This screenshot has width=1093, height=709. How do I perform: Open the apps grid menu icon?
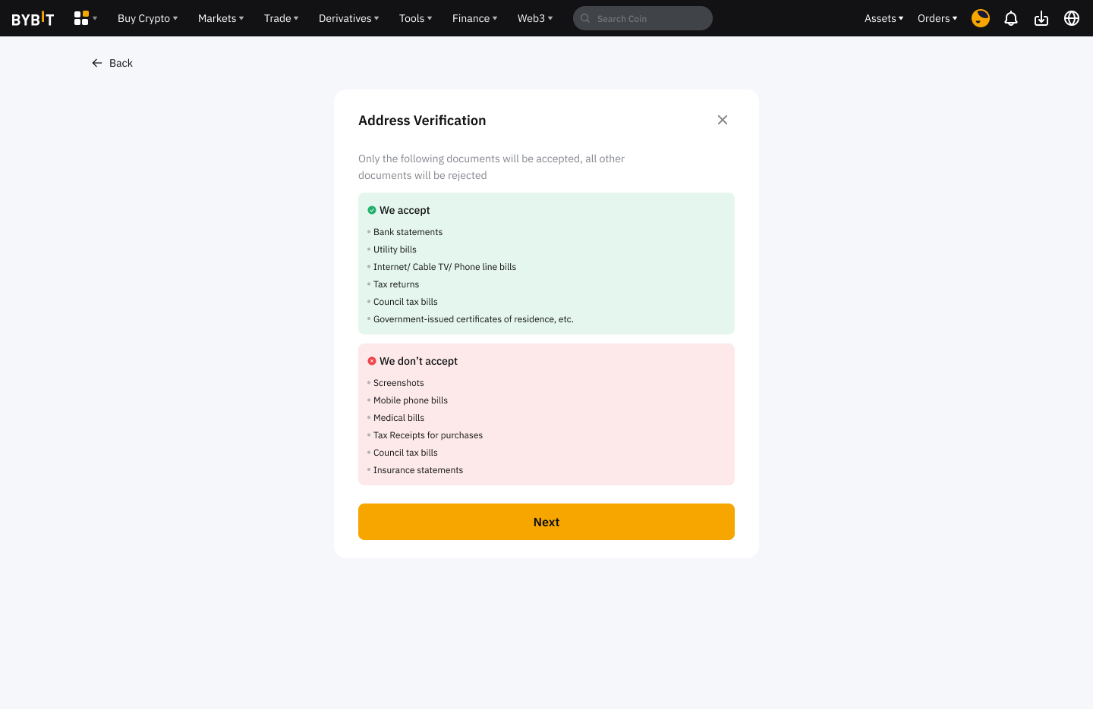tap(82, 18)
